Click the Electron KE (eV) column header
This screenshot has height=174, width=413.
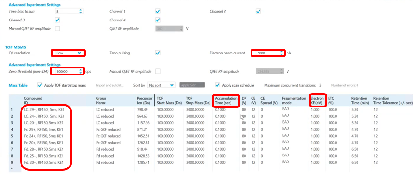[317, 100]
